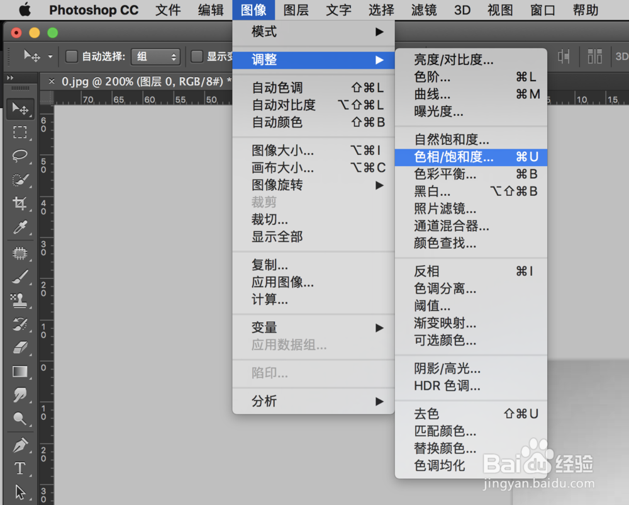629x505 pixels.
Task: Choose 色相/饱和度 from the adjustments submenu
Action: (471, 157)
